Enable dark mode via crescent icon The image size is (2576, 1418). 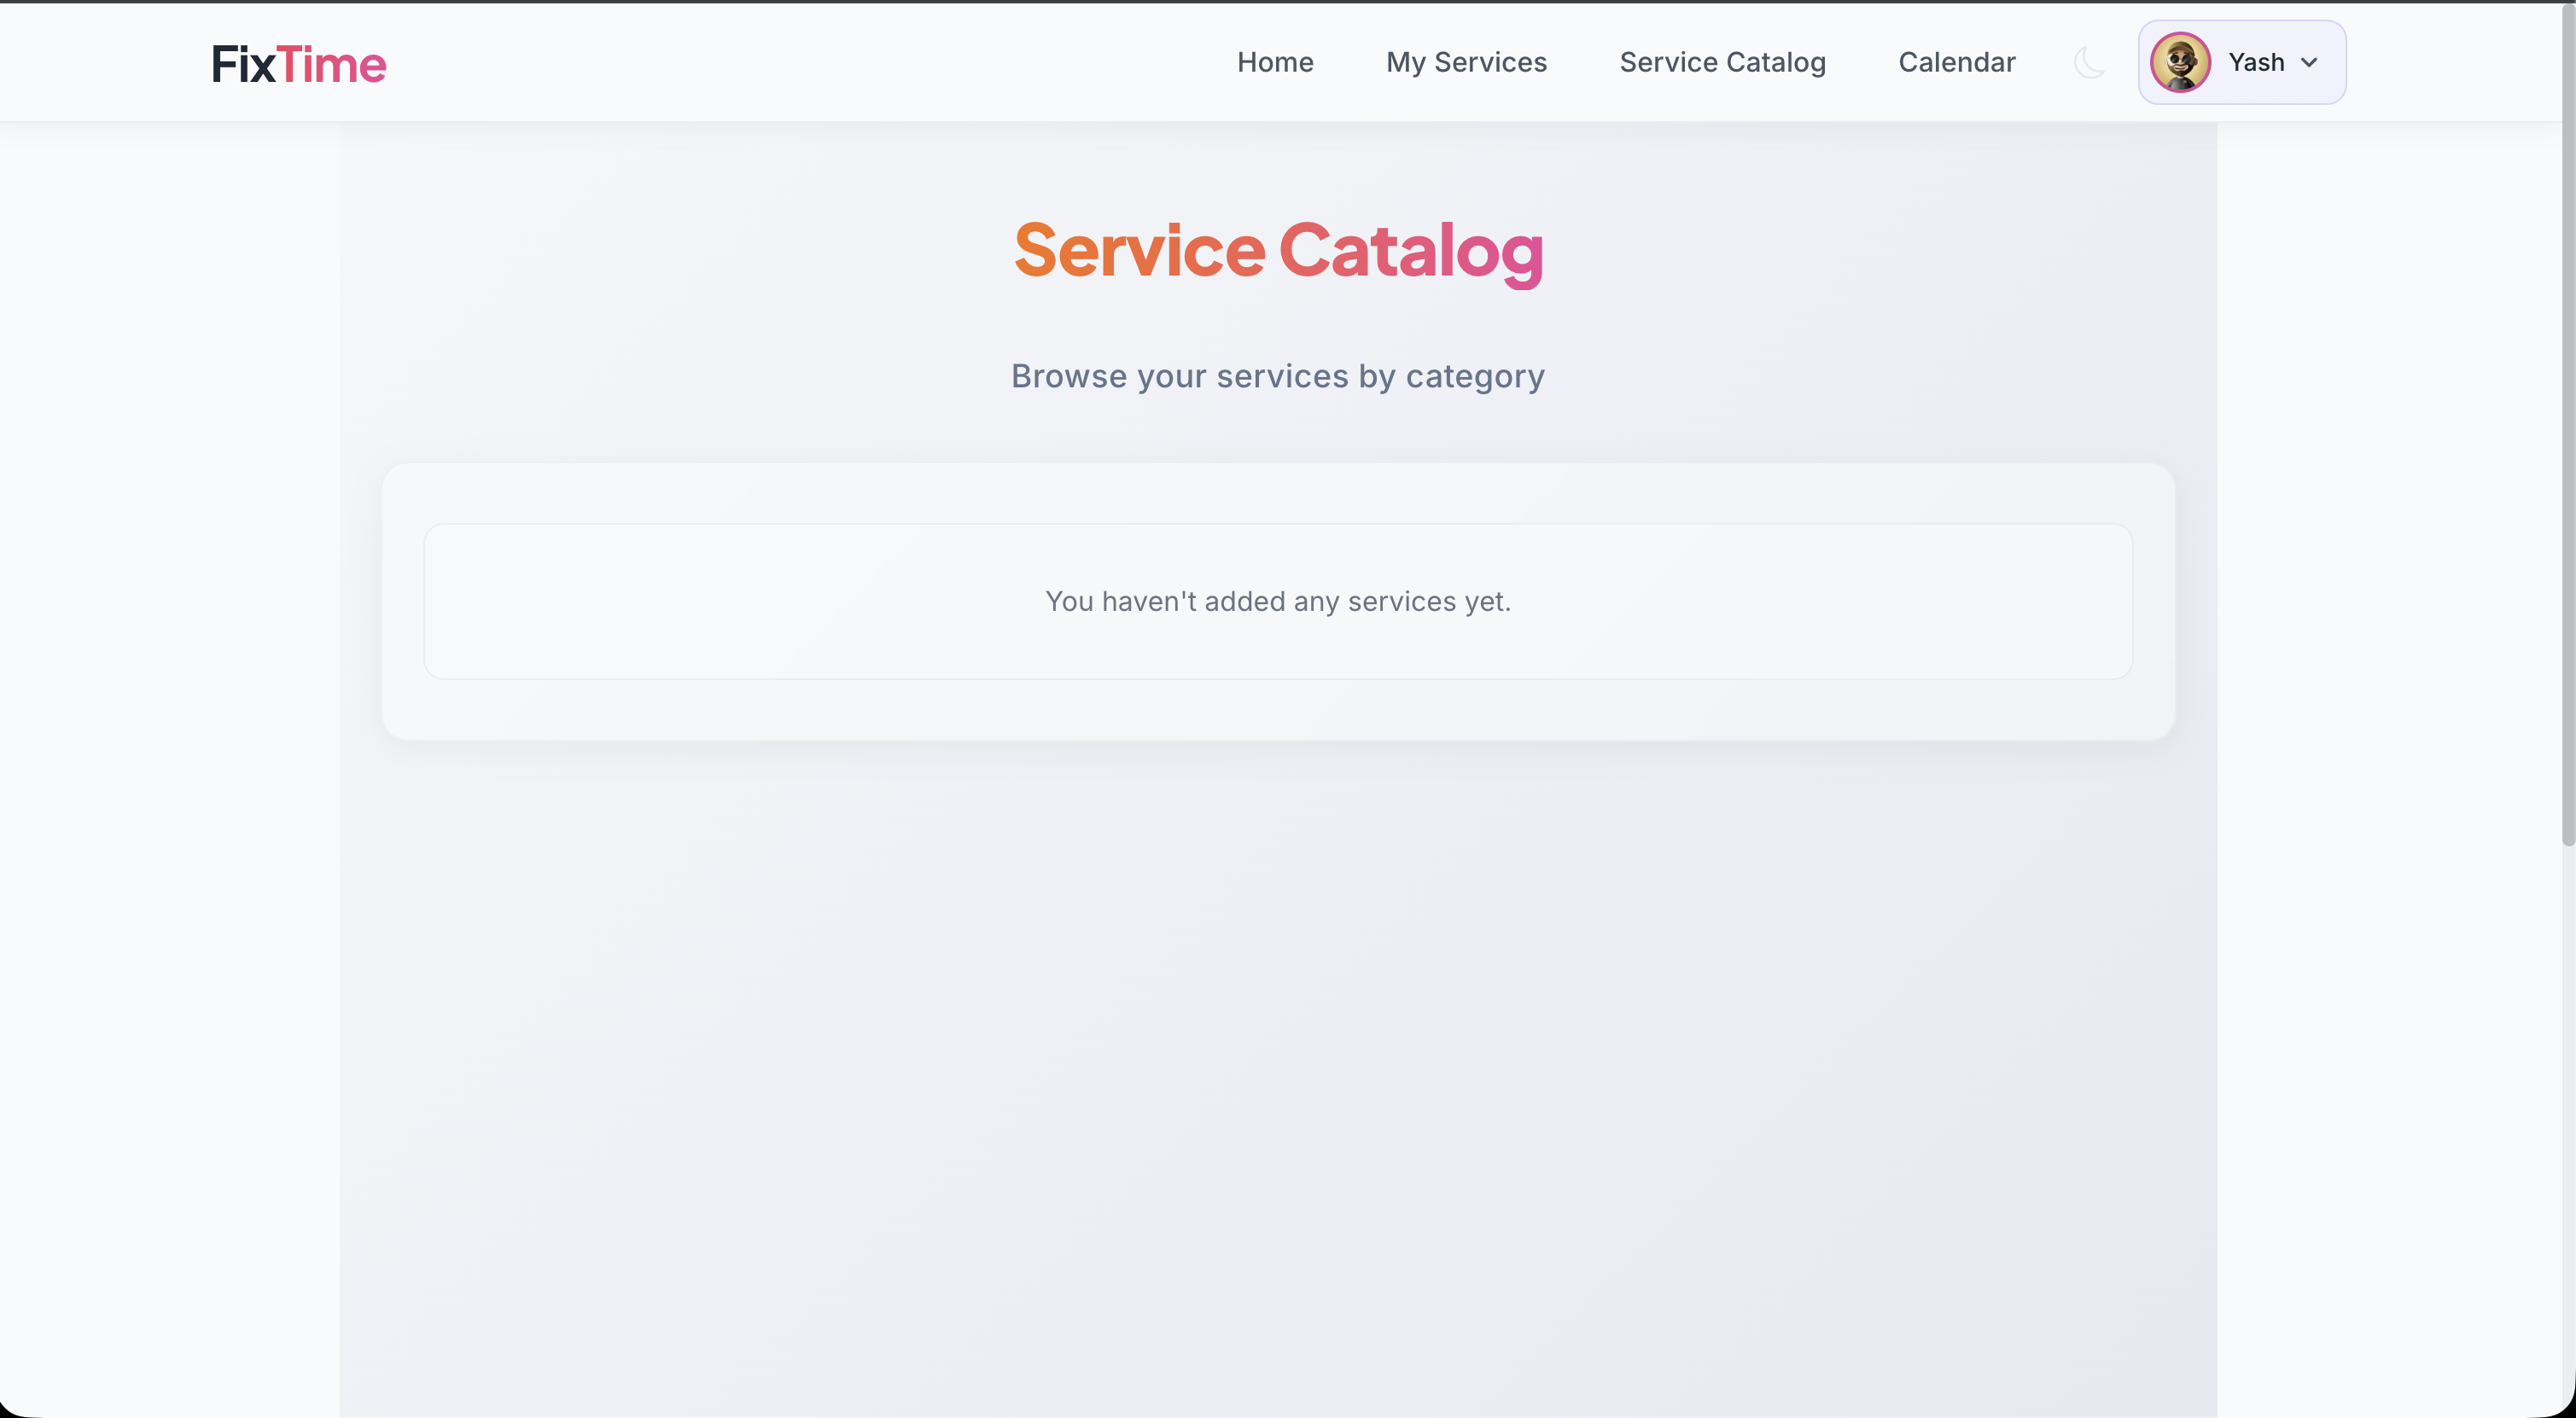tap(2090, 62)
